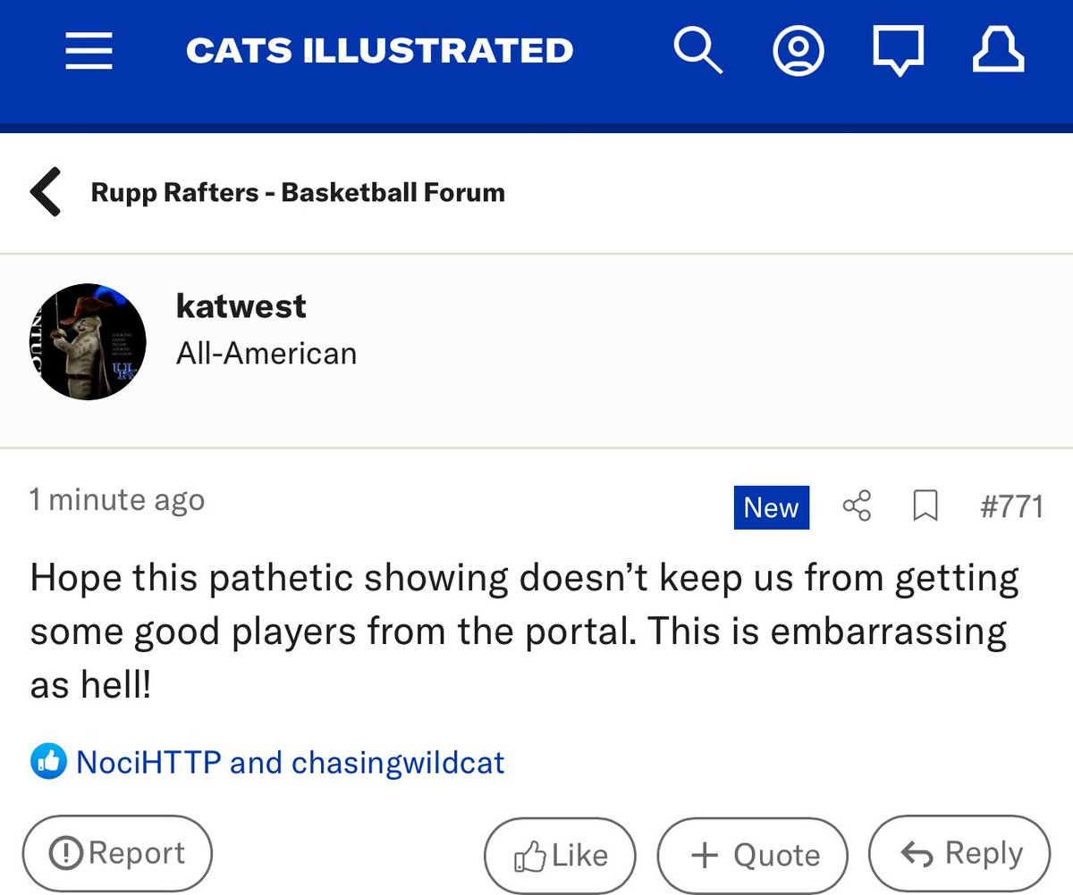Go back using the left chevron arrow

[x=46, y=192]
